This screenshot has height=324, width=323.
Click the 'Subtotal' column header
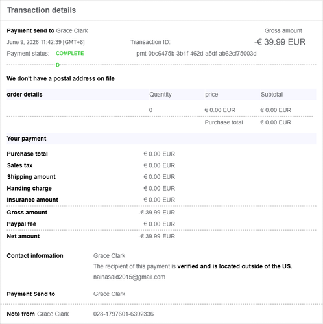click(x=272, y=95)
